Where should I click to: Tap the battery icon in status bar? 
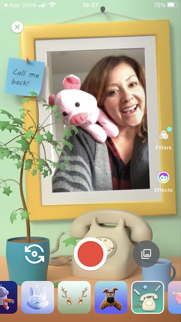pyautogui.click(x=173, y=5)
